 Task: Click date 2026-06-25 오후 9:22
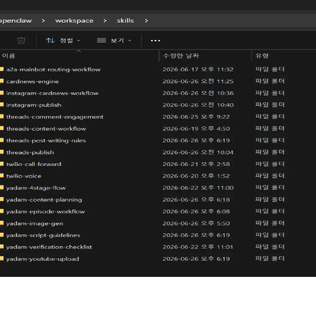(x=196, y=117)
